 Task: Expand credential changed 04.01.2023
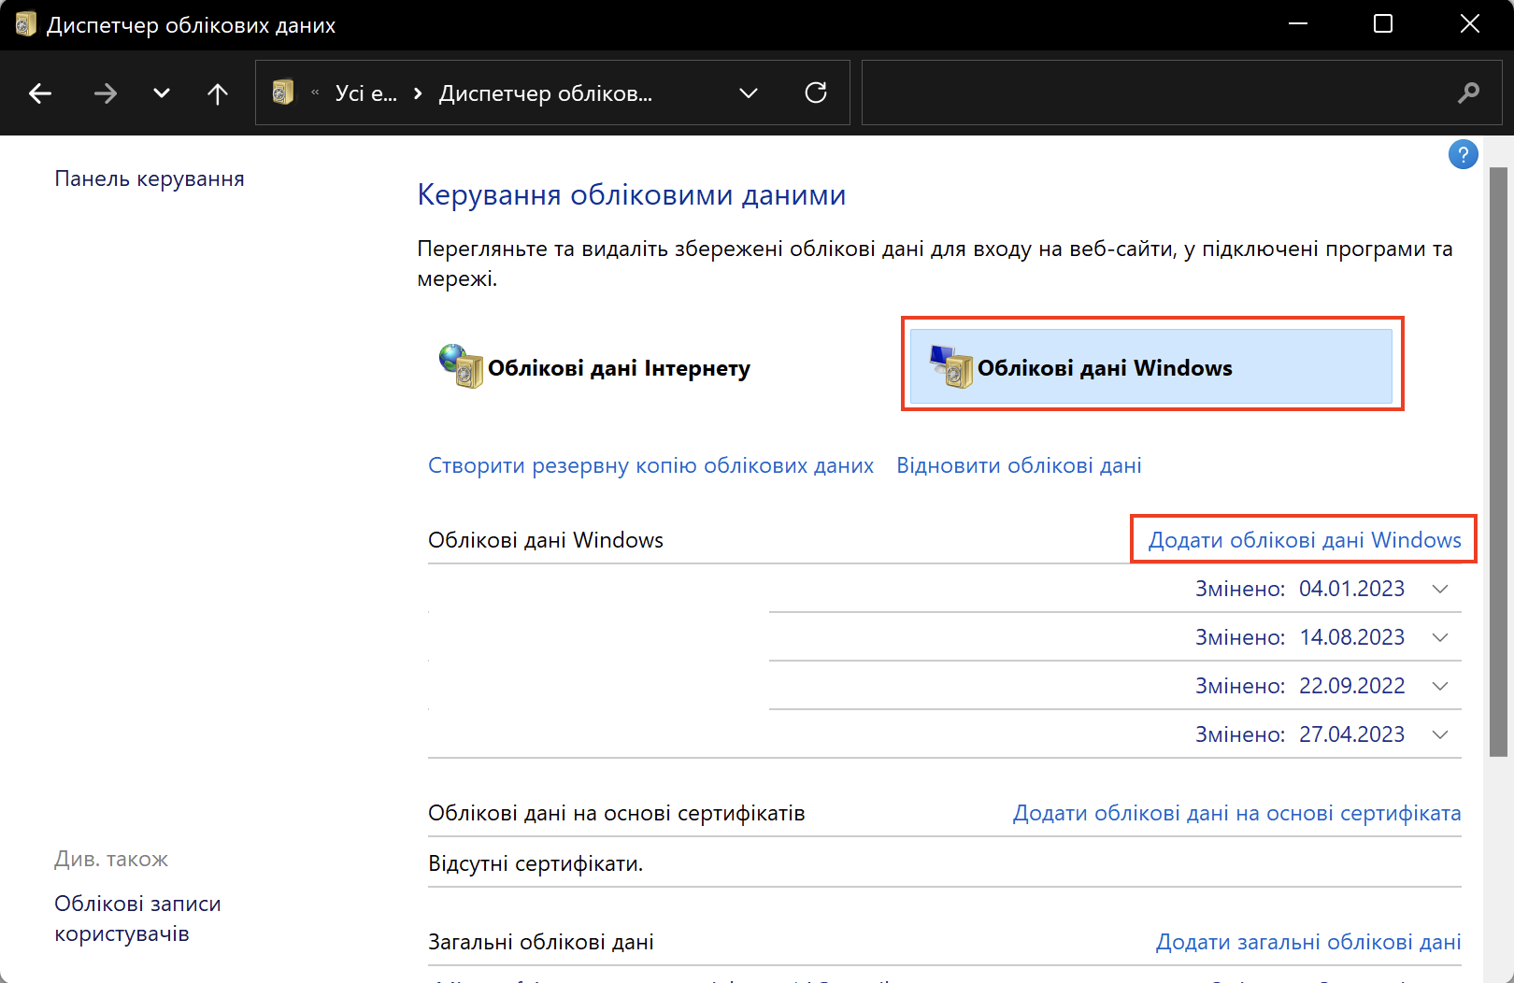[1440, 589]
